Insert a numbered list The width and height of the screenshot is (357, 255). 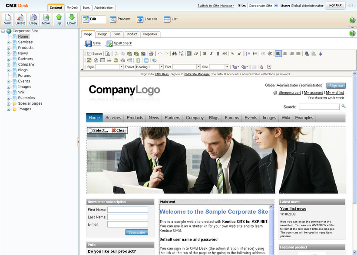click(x=248, y=53)
